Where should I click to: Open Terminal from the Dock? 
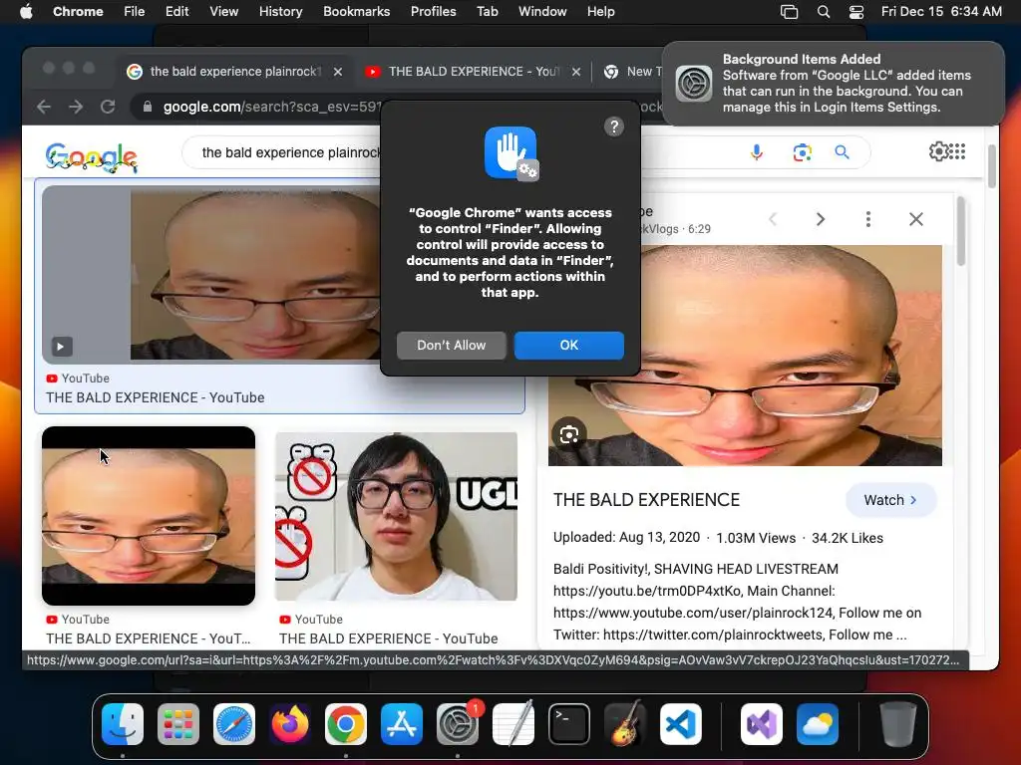569,724
